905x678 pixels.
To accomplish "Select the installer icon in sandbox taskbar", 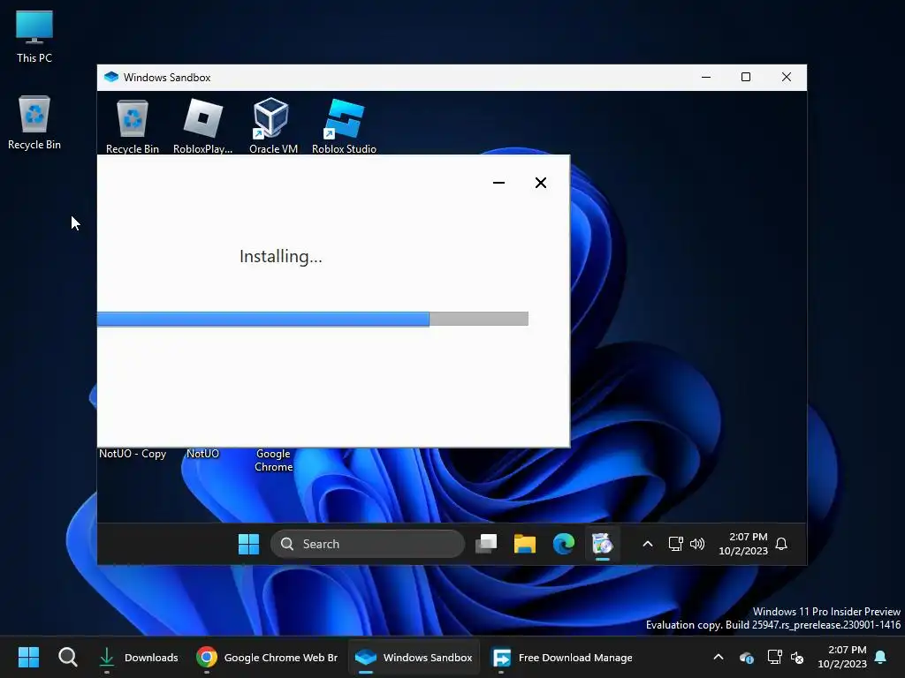I will pos(602,544).
